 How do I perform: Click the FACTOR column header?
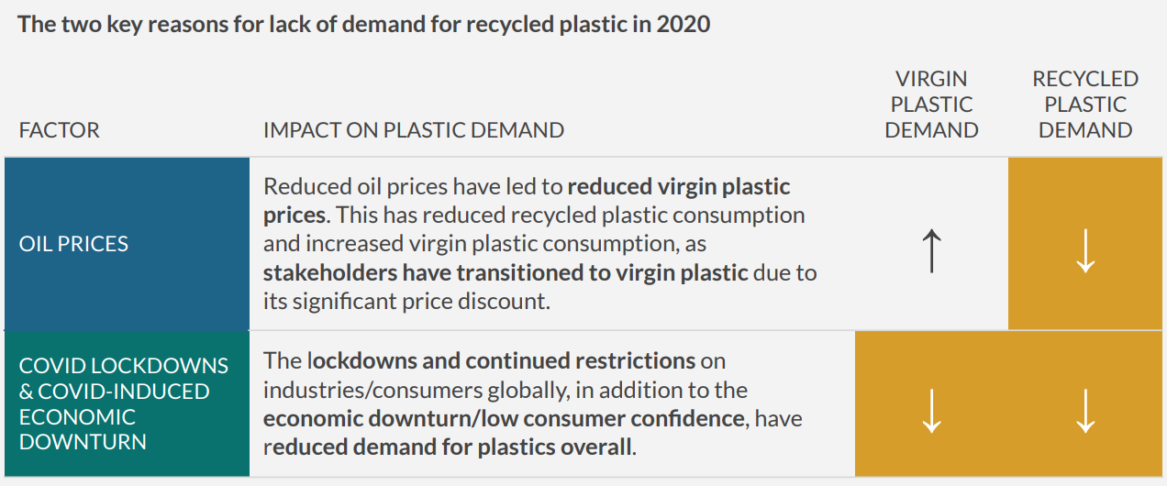click(59, 130)
